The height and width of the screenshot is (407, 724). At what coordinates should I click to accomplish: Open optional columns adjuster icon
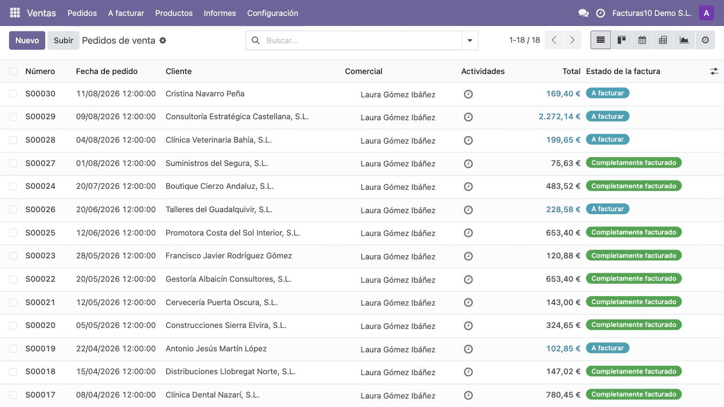714,72
